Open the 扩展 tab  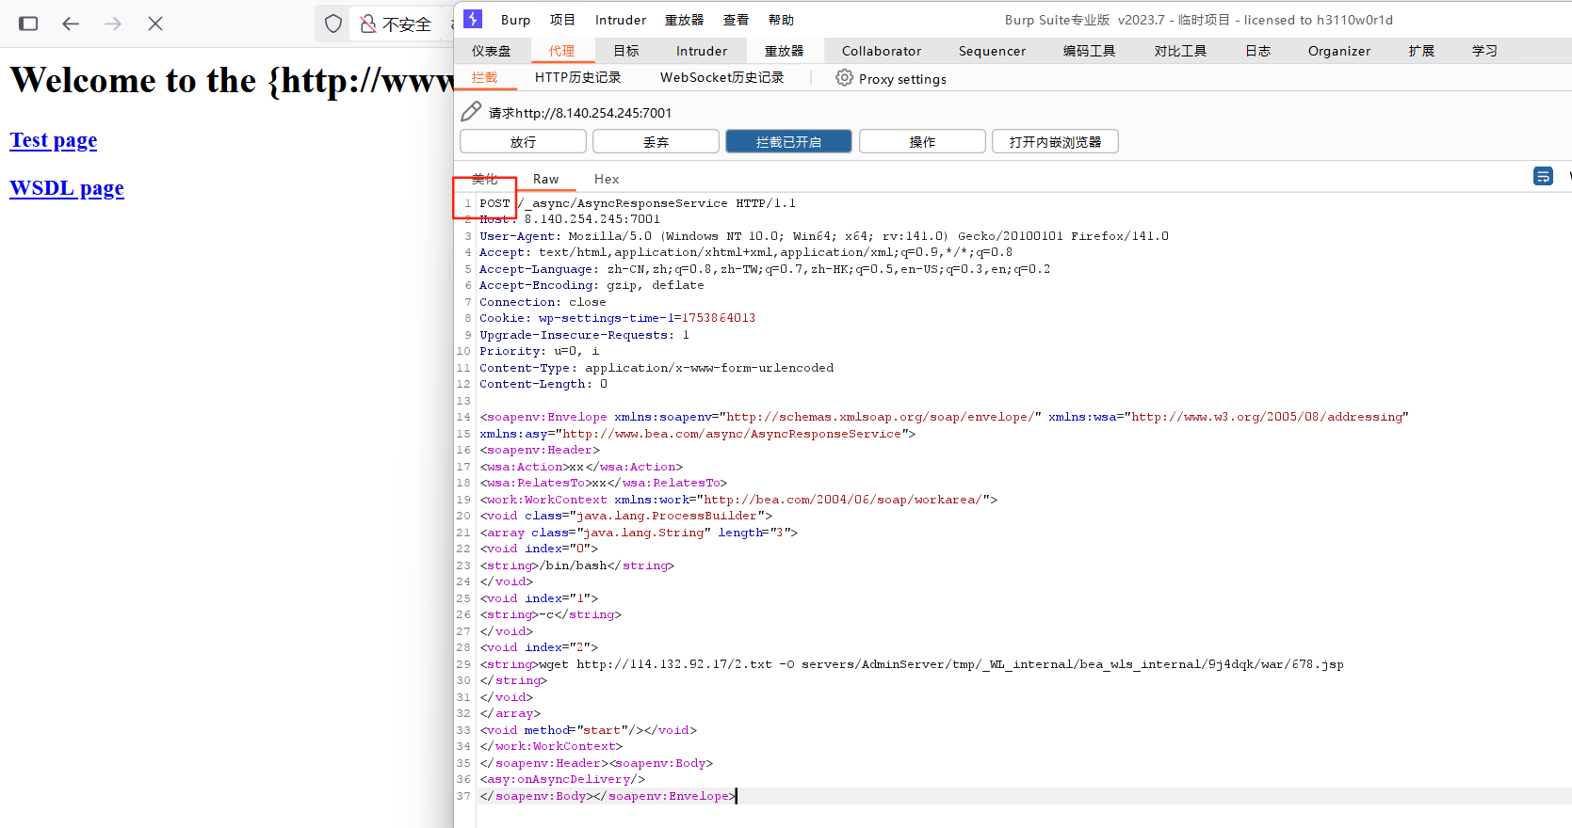point(1421,51)
